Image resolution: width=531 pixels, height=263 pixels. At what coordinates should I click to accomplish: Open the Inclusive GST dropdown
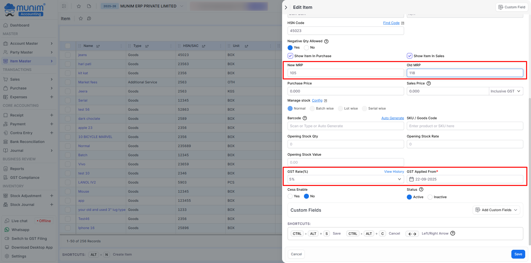[x=506, y=91]
